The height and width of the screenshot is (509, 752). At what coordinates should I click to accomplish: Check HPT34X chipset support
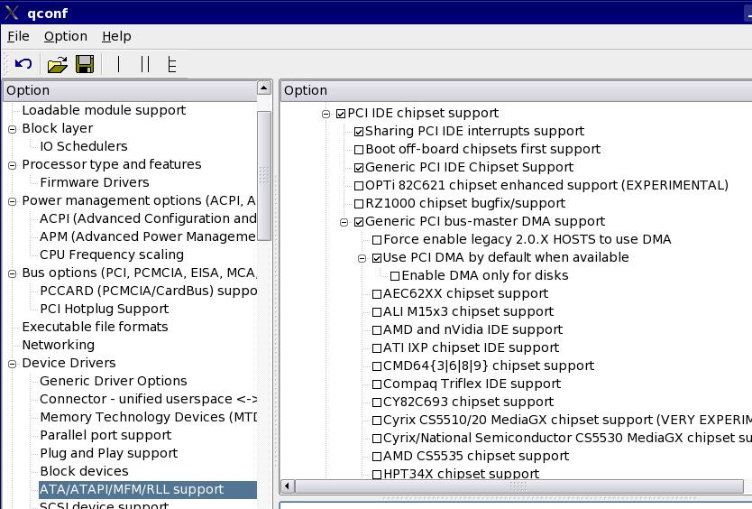coord(377,475)
